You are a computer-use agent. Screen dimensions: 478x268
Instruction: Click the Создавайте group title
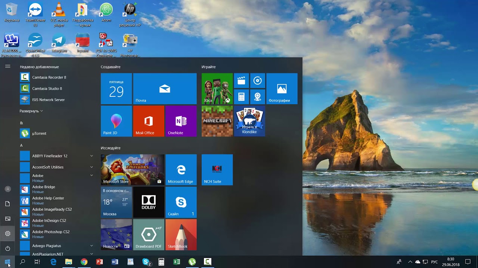pos(111,67)
